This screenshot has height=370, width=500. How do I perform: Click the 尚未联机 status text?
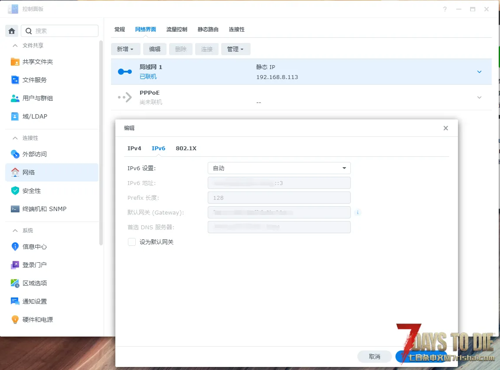[151, 102]
